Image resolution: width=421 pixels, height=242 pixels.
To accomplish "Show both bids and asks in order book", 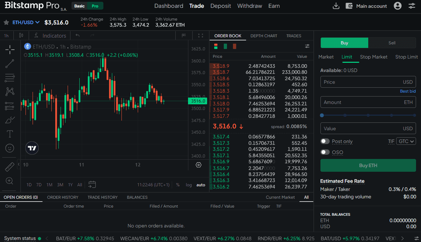I will [x=216, y=46].
